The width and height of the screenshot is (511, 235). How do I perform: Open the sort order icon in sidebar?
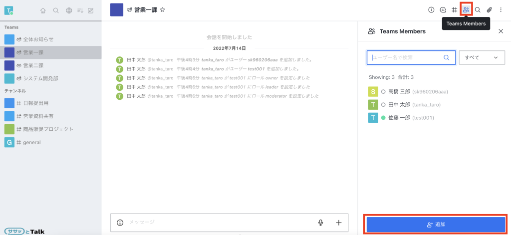[80, 10]
